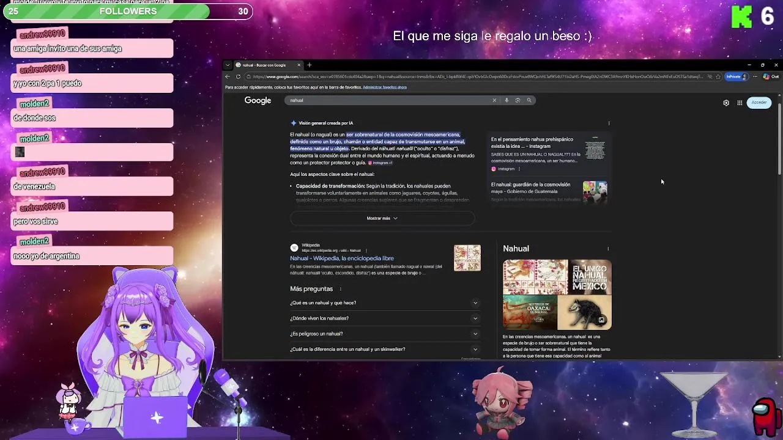The width and height of the screenshot is (783, 440).
Task: Open the tab list chevron in browser
Action: [228, 65]
